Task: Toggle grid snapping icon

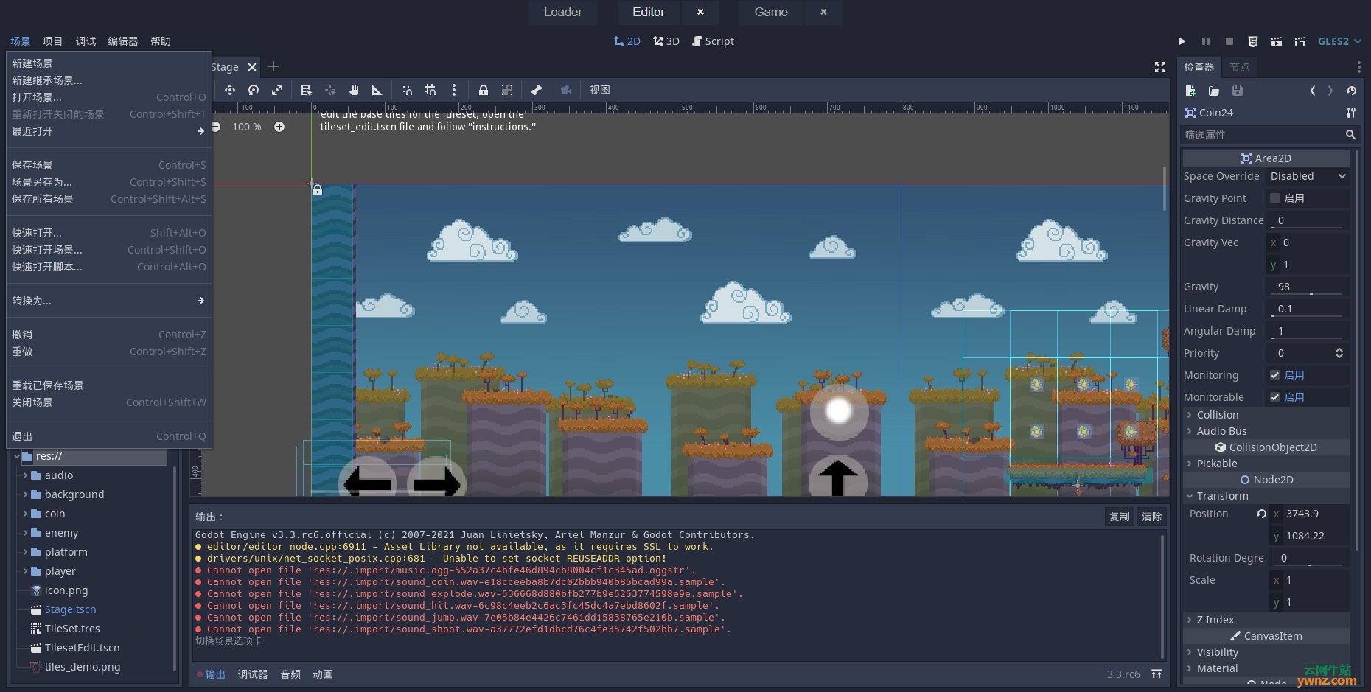Action: [430, 90]
